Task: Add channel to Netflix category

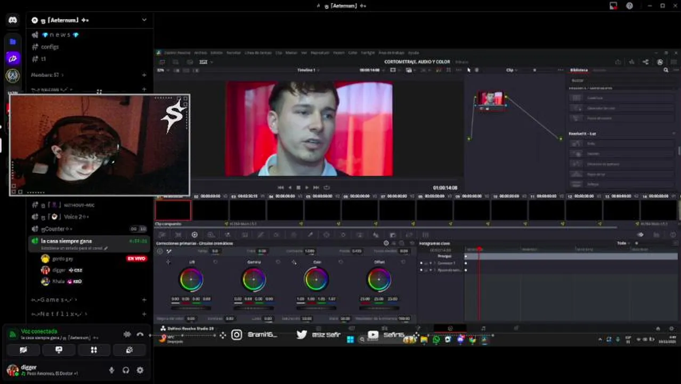Action: 144,314
